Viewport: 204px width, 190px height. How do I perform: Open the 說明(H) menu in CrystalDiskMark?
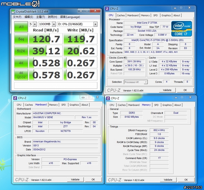pos(53,17)
